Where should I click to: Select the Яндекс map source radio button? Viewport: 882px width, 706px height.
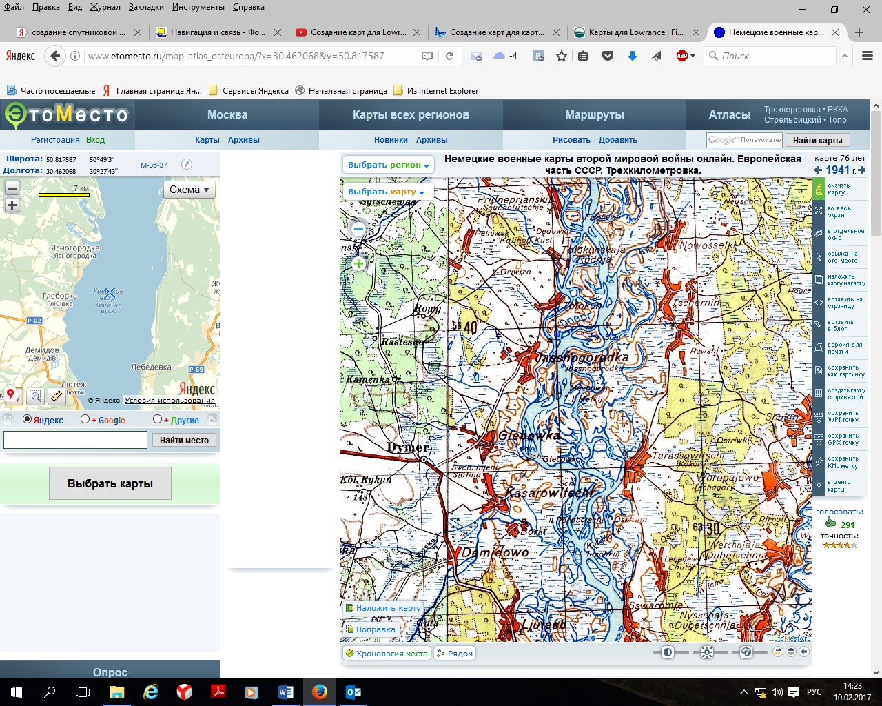(28, 419)
